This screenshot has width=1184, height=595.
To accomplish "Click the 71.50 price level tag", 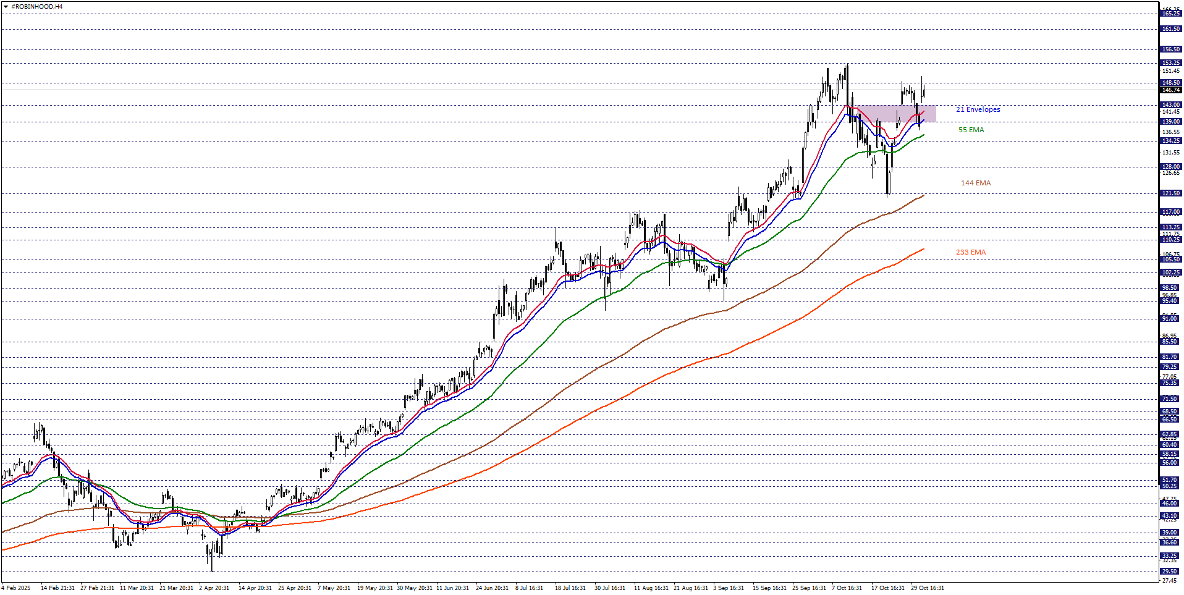I will 1169,399.
